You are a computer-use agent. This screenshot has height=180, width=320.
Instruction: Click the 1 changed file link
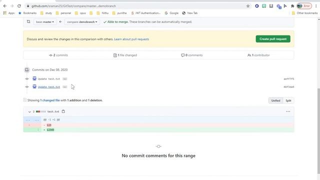[x=50, y=100]
